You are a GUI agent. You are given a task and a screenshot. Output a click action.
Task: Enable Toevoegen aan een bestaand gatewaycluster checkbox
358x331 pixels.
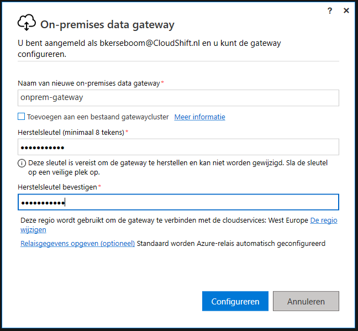pyautogui.click(x=21, y=117)
